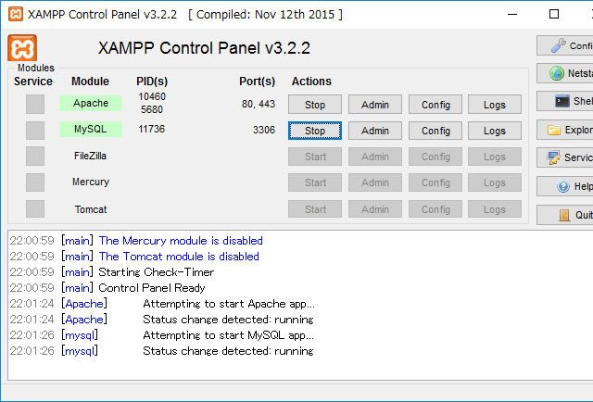Viewport: 593px width, 402px height.
Task: Click log line 'Starting Check-Timer'
Action: 157,272
